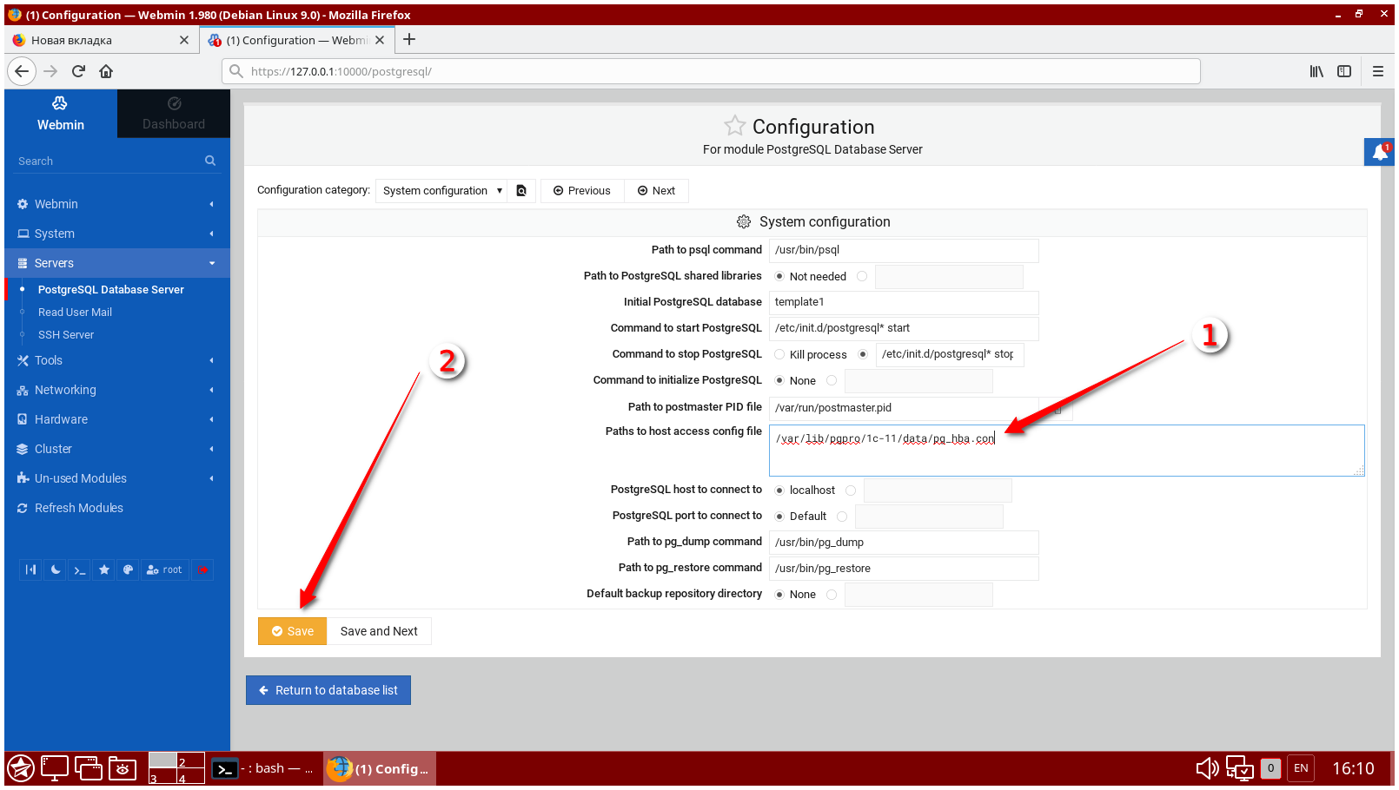This screenshot has width=1399, height=790.
Task: Expand the Un-used Modules section
Action: click(x=117, y=478)
